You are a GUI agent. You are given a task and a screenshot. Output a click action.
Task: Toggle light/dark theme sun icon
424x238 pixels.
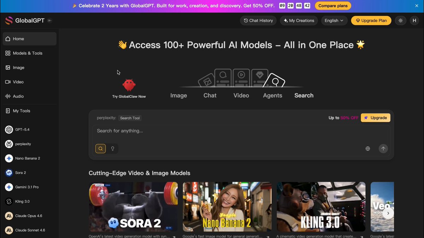[x=400, y=20]
